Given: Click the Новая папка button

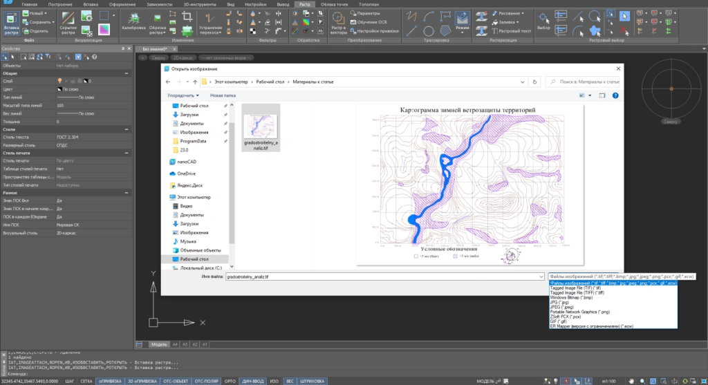Looking at the screenshot, I should tap(223, 95).
